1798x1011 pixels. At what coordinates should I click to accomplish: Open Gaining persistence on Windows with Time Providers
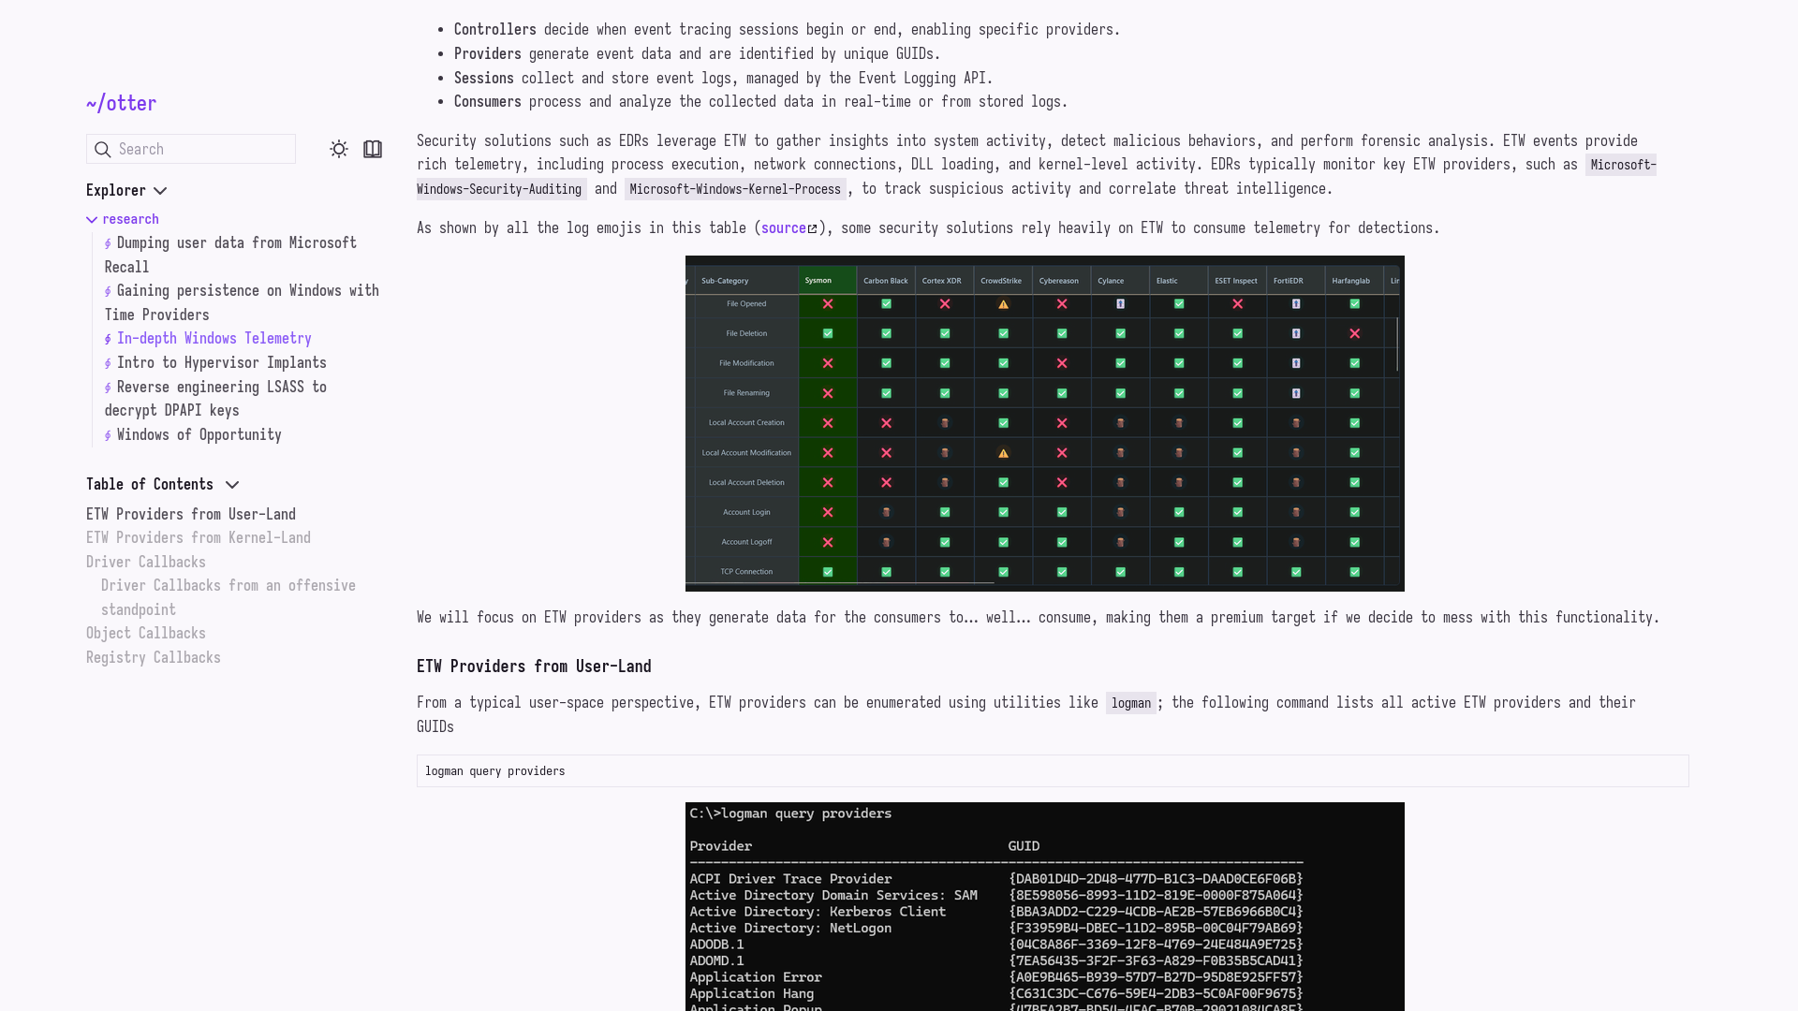tap(242, 303)
